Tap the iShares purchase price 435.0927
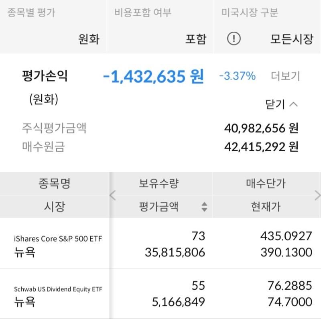The height and width of the screenshot is (319, 321). [286, 236]
